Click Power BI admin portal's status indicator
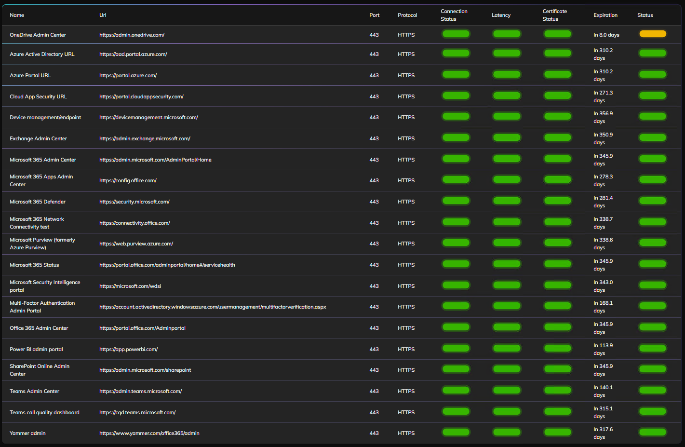This screenshot has width=685, height=447. click(653, 348)
